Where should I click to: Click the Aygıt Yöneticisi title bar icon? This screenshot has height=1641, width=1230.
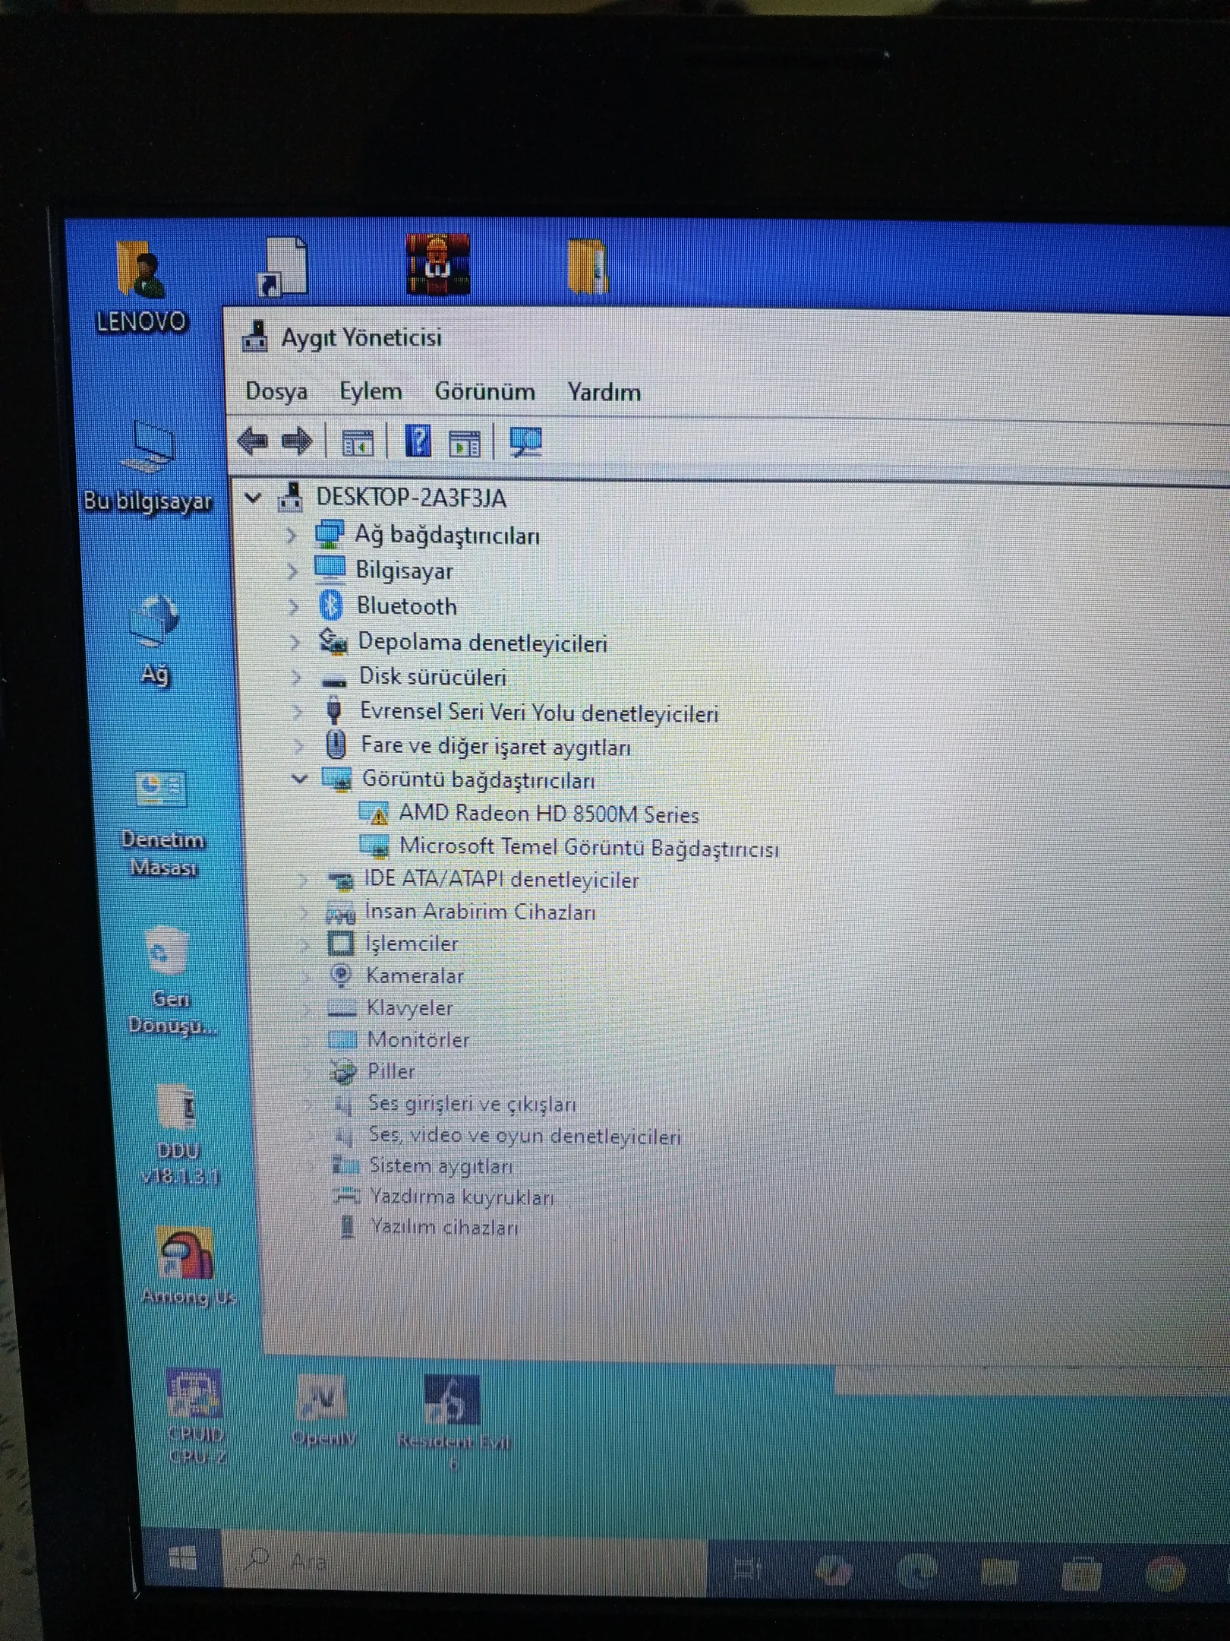(255, 337)
